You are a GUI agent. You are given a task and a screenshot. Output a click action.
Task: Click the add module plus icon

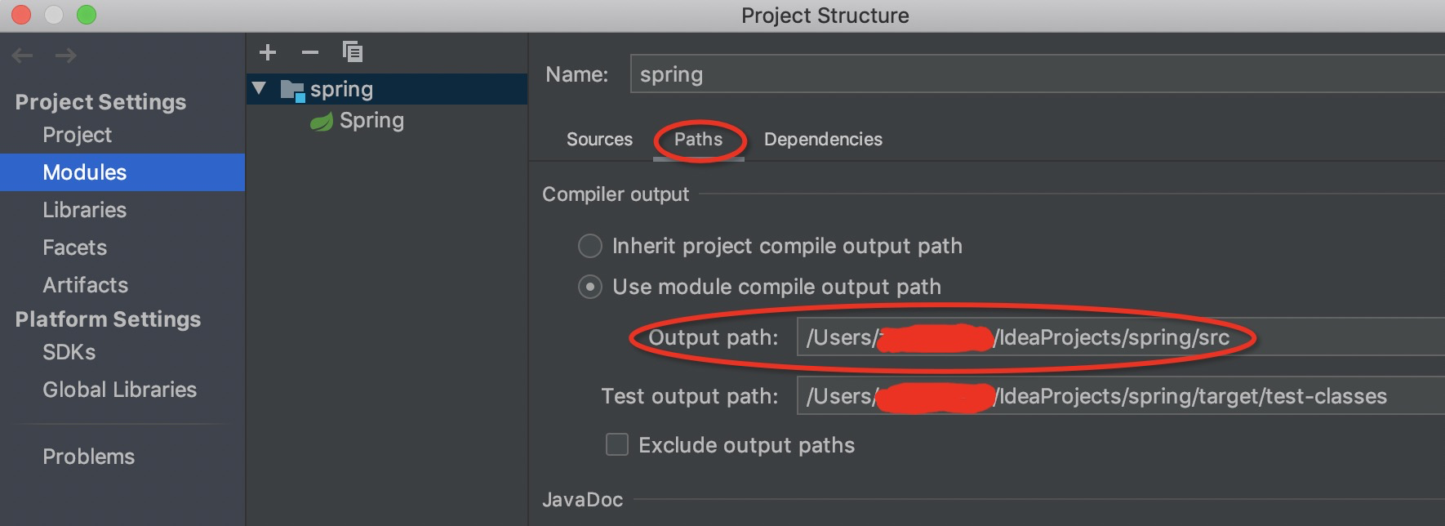pyautogui.click(x=268, y=53)
